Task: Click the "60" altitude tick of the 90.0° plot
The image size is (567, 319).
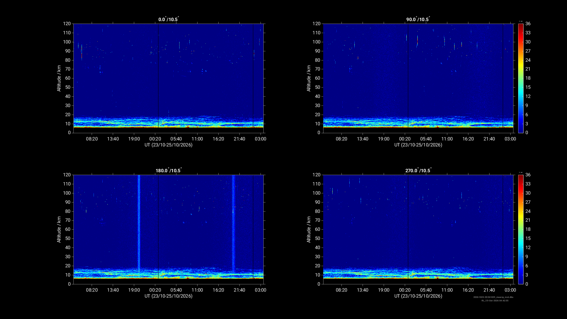Action: (318, 78)
